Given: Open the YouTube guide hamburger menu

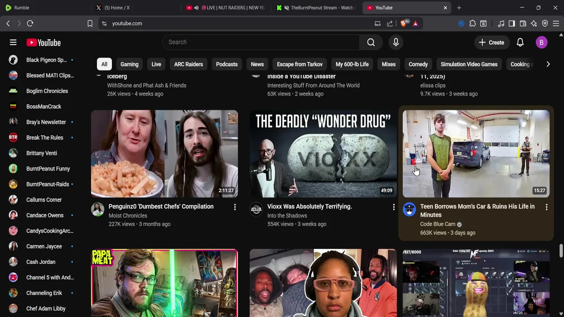Looking at the screenshot, I should tap(13, 42).
